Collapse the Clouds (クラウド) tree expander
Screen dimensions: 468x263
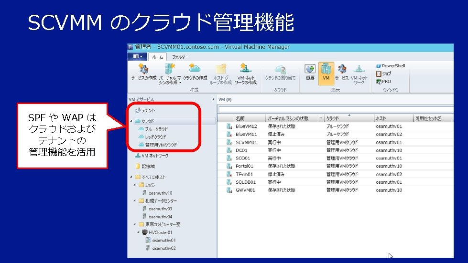[131, 121]
